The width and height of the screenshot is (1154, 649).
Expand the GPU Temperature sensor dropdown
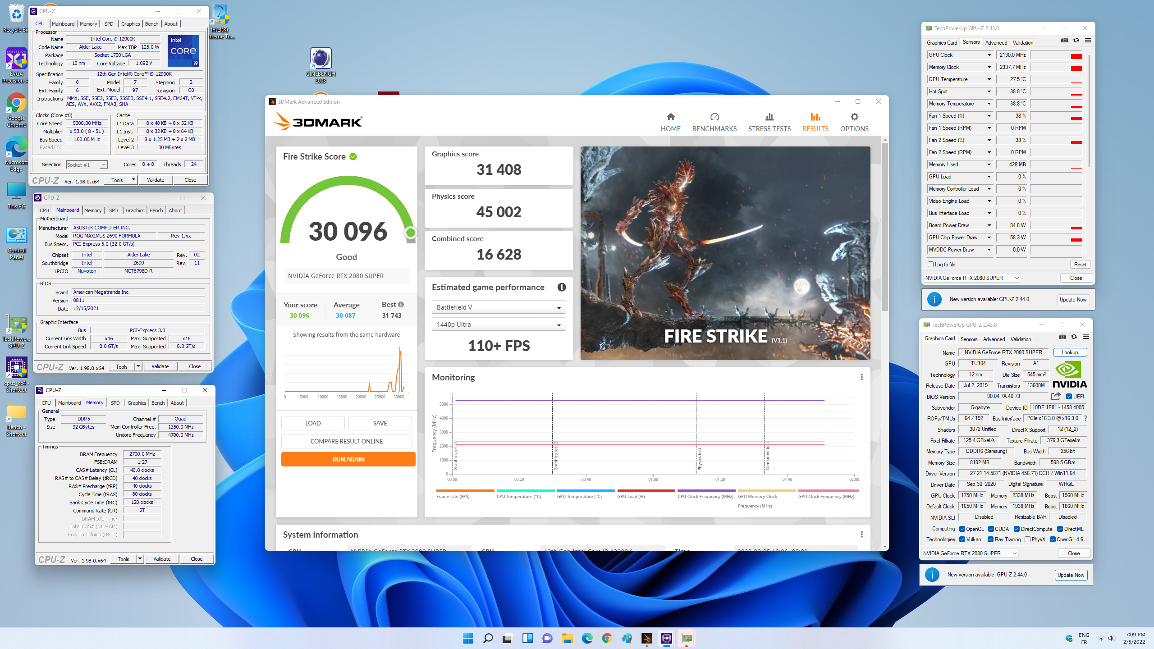pos(989,79)
